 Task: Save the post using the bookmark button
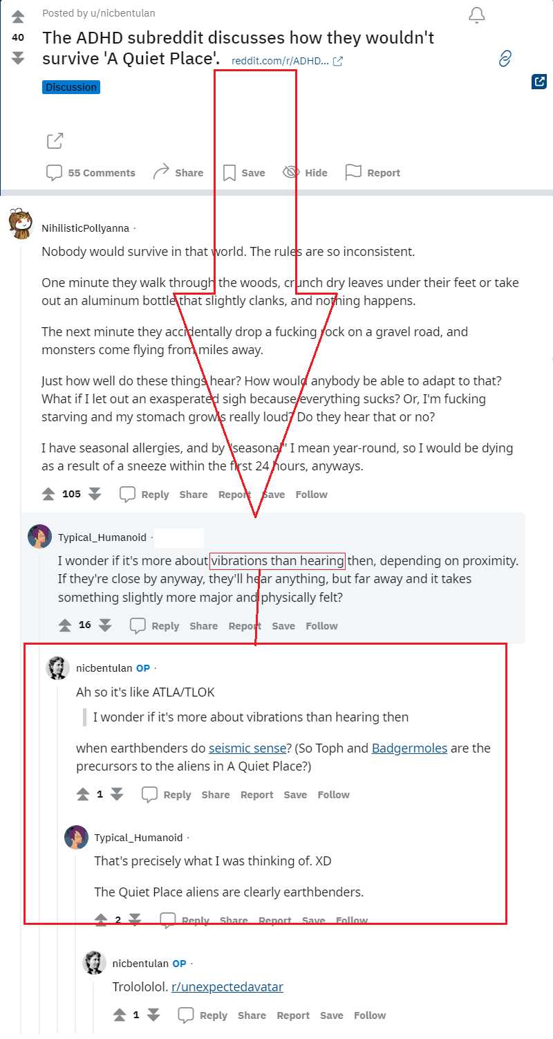click(243, 173)
